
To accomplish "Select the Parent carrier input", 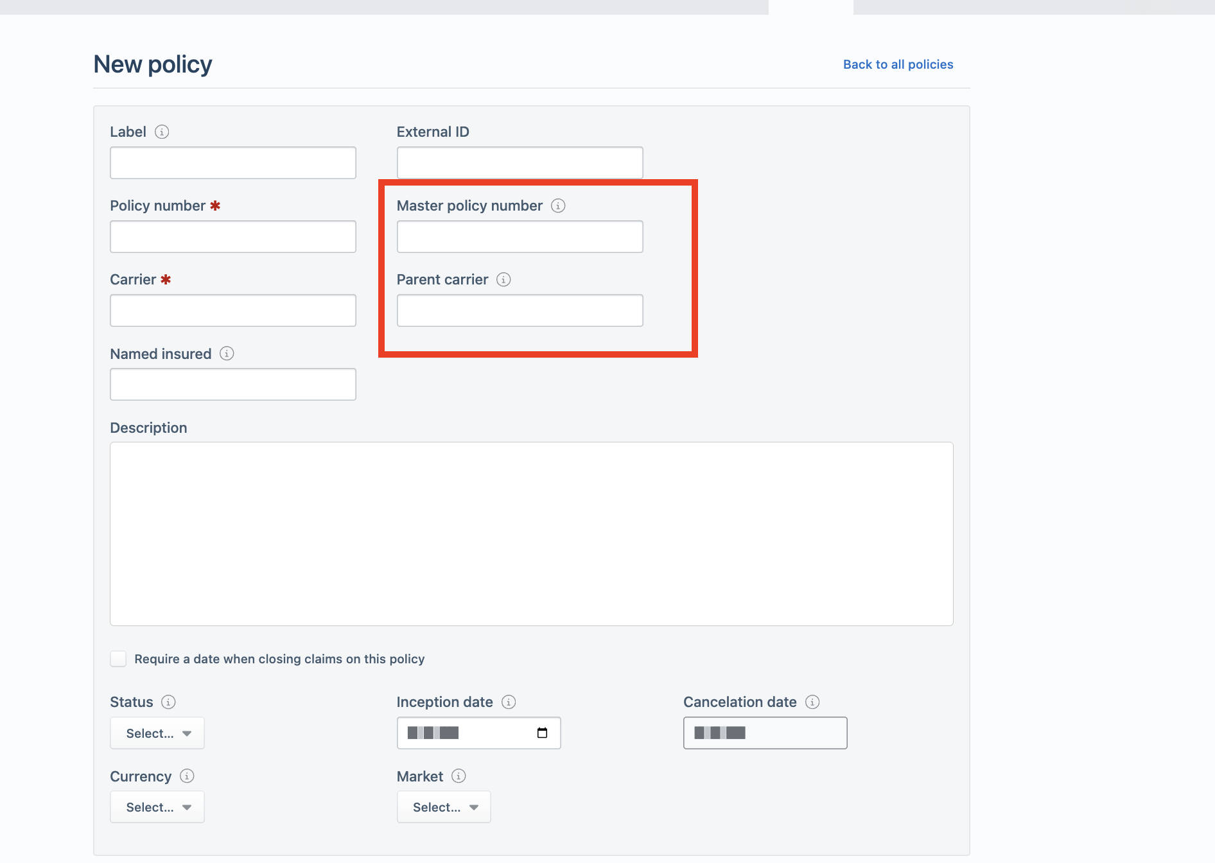I will pyautogui.click(x=520, y=310).
